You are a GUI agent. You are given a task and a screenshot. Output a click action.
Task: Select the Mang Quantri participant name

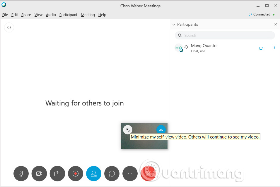(x=204, y=46)
